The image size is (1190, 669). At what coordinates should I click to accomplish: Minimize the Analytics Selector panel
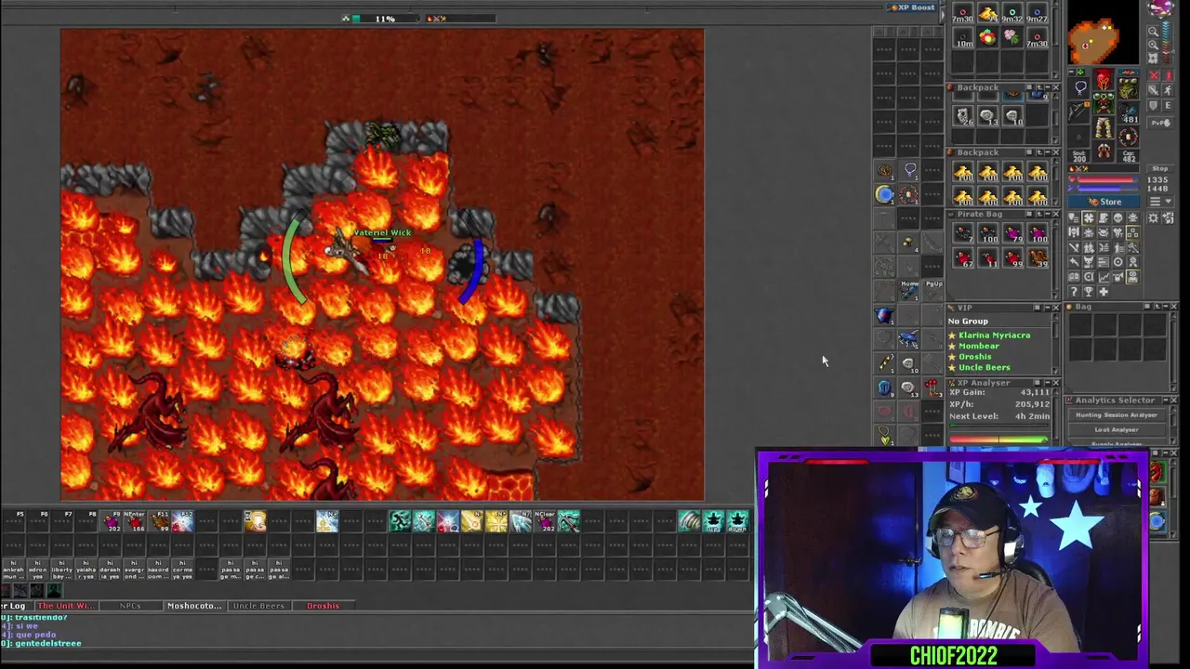[x=1164, y=400]
